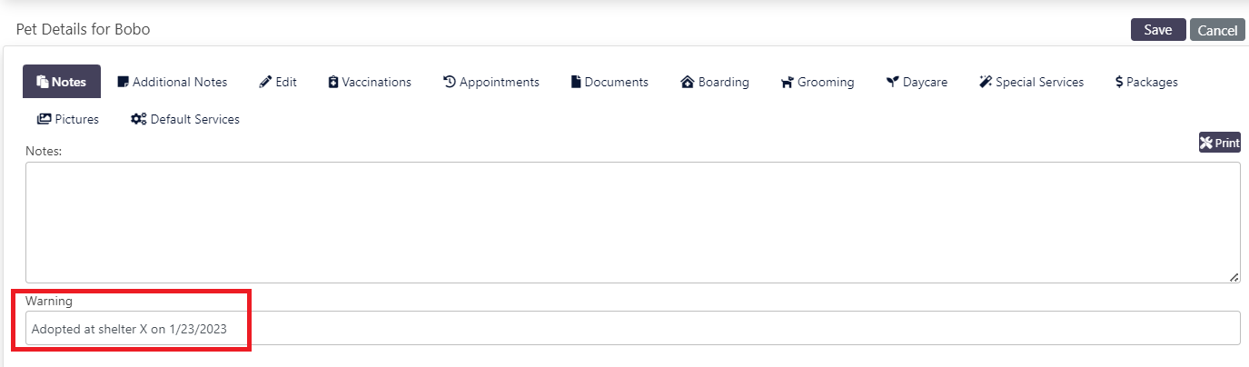
Task: Open the Documents tab
Action: (610, 82)
